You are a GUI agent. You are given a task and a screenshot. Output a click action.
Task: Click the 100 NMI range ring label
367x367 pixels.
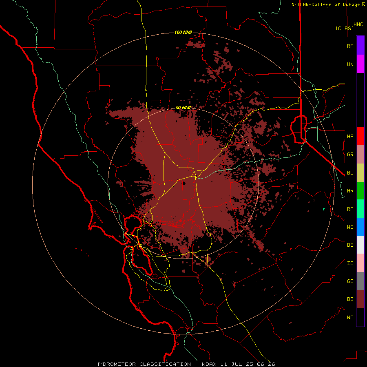coord(183,32)
